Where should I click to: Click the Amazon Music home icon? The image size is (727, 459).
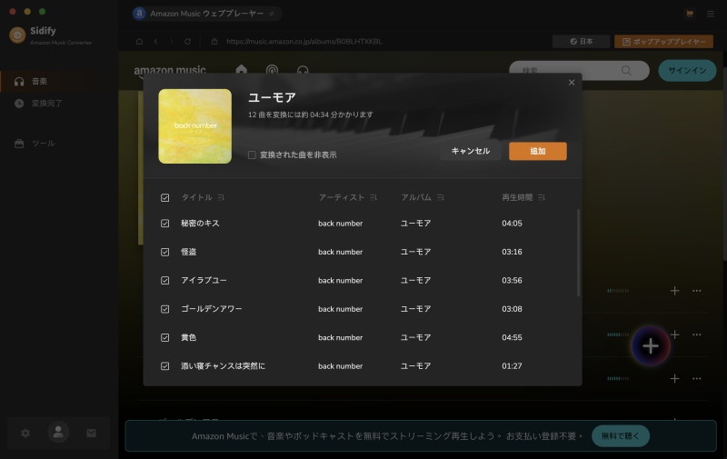(242, 69)
